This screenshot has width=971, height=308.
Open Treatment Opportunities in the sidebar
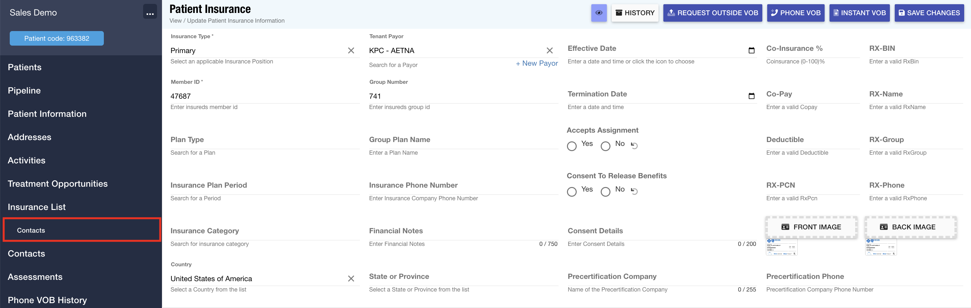pyautogui.click(x=58, y=184)
